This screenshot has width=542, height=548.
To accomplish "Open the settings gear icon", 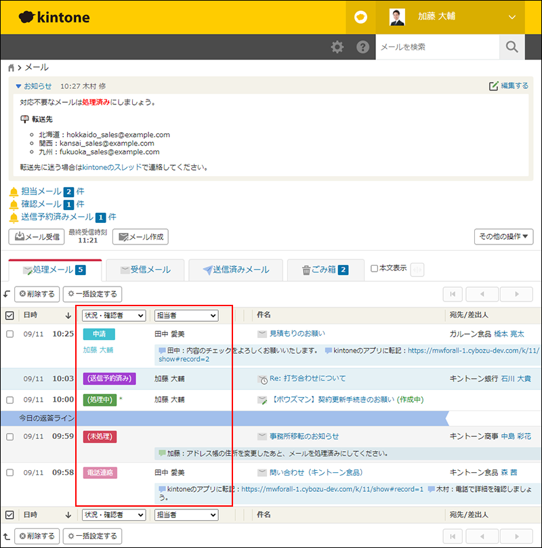I will [337, 47].
